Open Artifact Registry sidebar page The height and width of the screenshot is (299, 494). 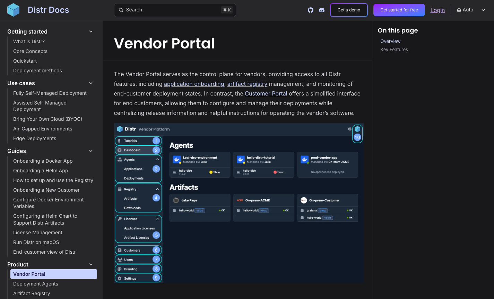[32, 293]
